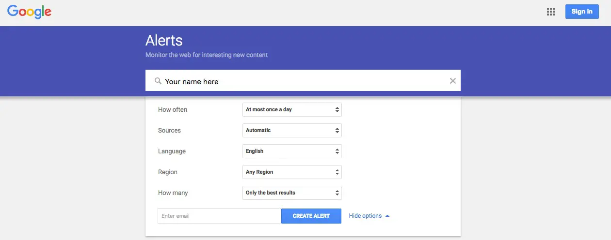Click the Your name here search field
The image size is (611, 240).
(x=303, y=81)
